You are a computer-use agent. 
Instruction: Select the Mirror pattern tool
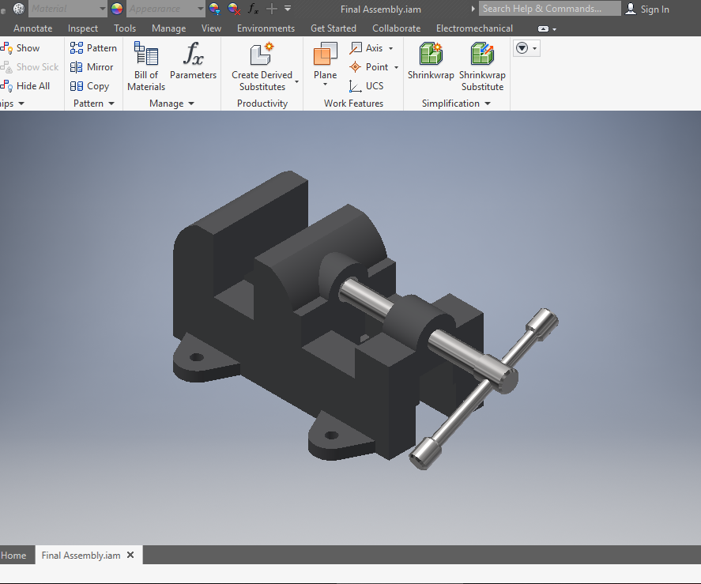pos(92,67)
